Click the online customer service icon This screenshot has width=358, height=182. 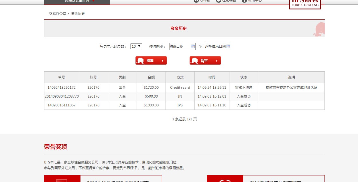pos(219,1)
